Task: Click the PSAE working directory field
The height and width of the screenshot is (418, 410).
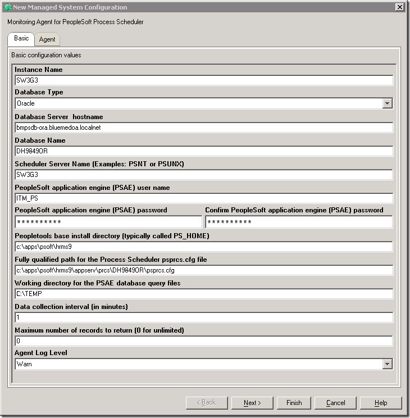Action: [x=204, y=294]
